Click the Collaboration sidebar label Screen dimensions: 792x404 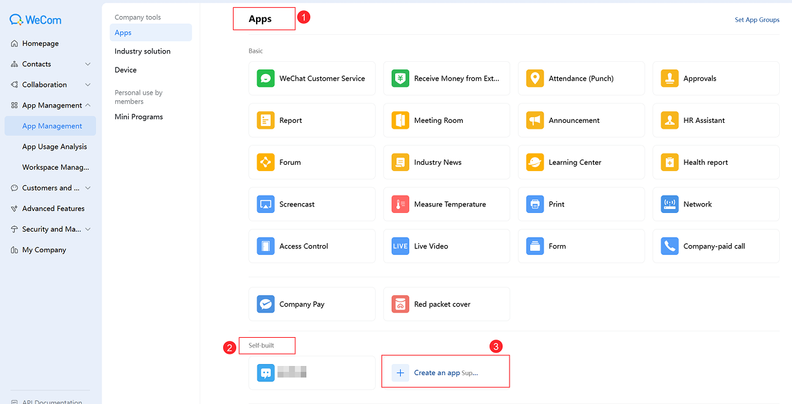click(x=44, y=85)
